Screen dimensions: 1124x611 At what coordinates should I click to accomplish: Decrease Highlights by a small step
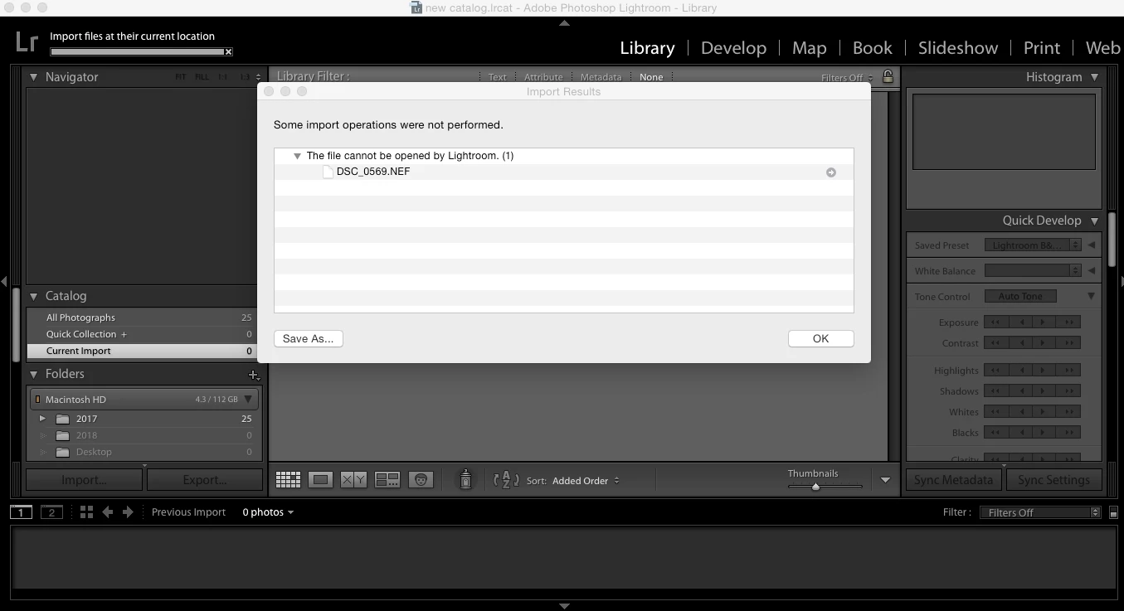tap(1021, 370)
